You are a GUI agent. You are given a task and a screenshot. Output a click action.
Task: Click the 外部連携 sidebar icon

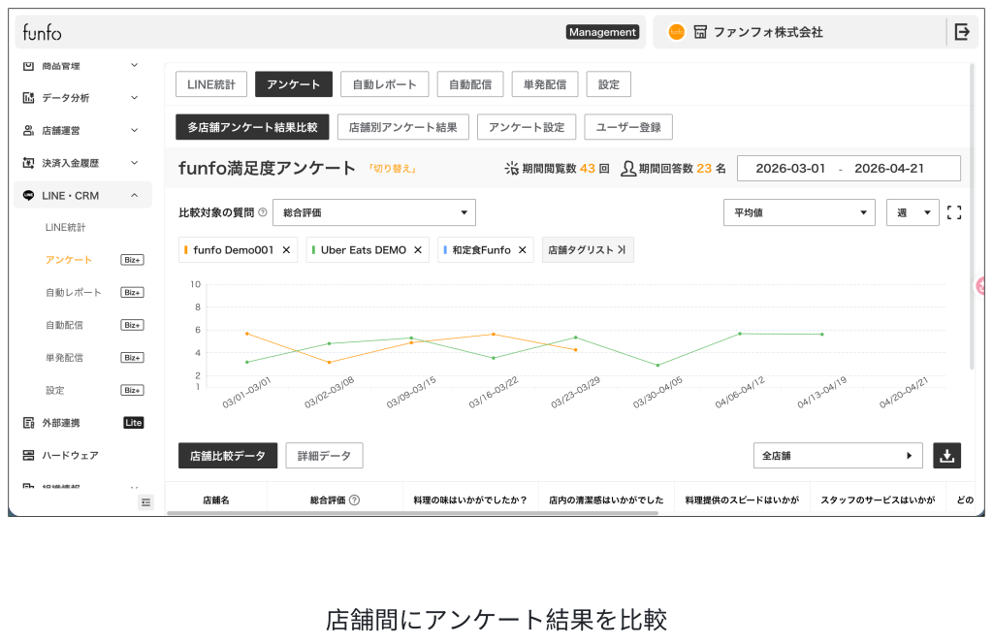coord(28,423)
